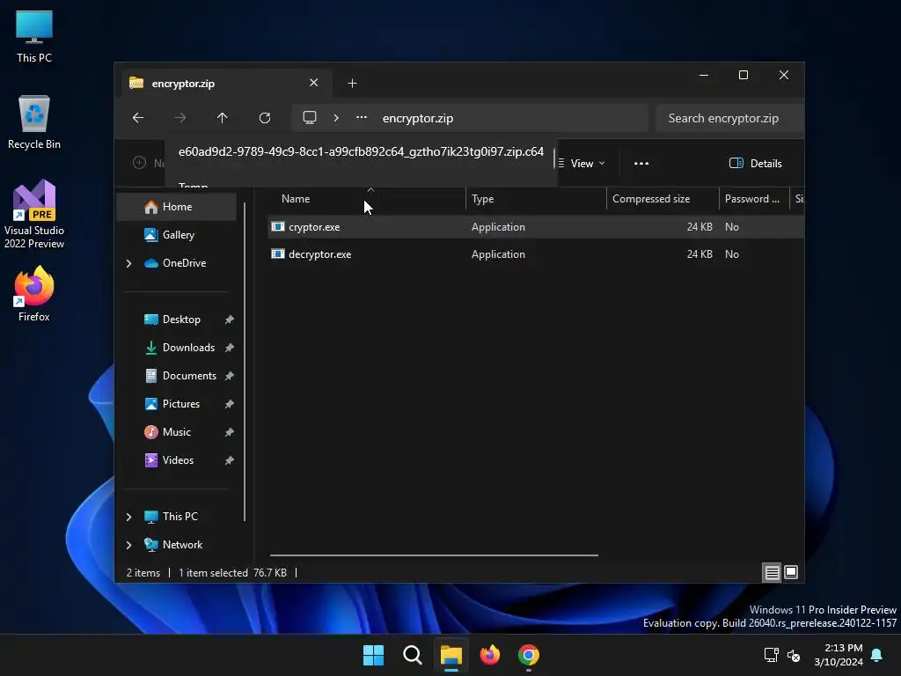Sort by Type column header
This screenshot has width=901, height=676.
click(x=536, y=199)
